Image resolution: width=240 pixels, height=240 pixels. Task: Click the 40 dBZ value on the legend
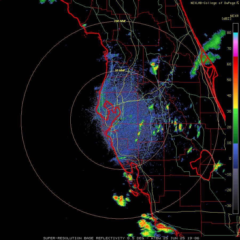click(229, 96)
